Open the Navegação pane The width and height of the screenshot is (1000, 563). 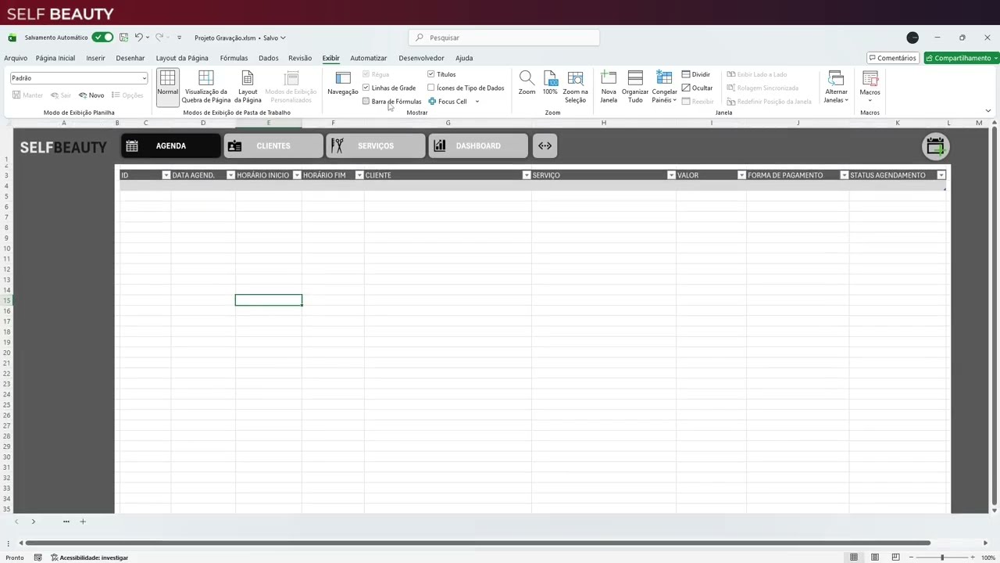pyautogui.click(x=342, y=83)
